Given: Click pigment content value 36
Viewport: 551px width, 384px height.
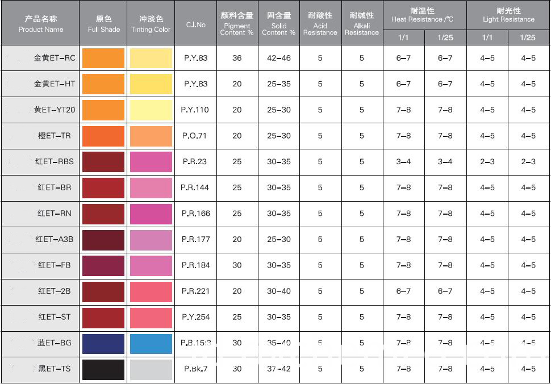Looking at the screenshot, I should tap(237, 59).
